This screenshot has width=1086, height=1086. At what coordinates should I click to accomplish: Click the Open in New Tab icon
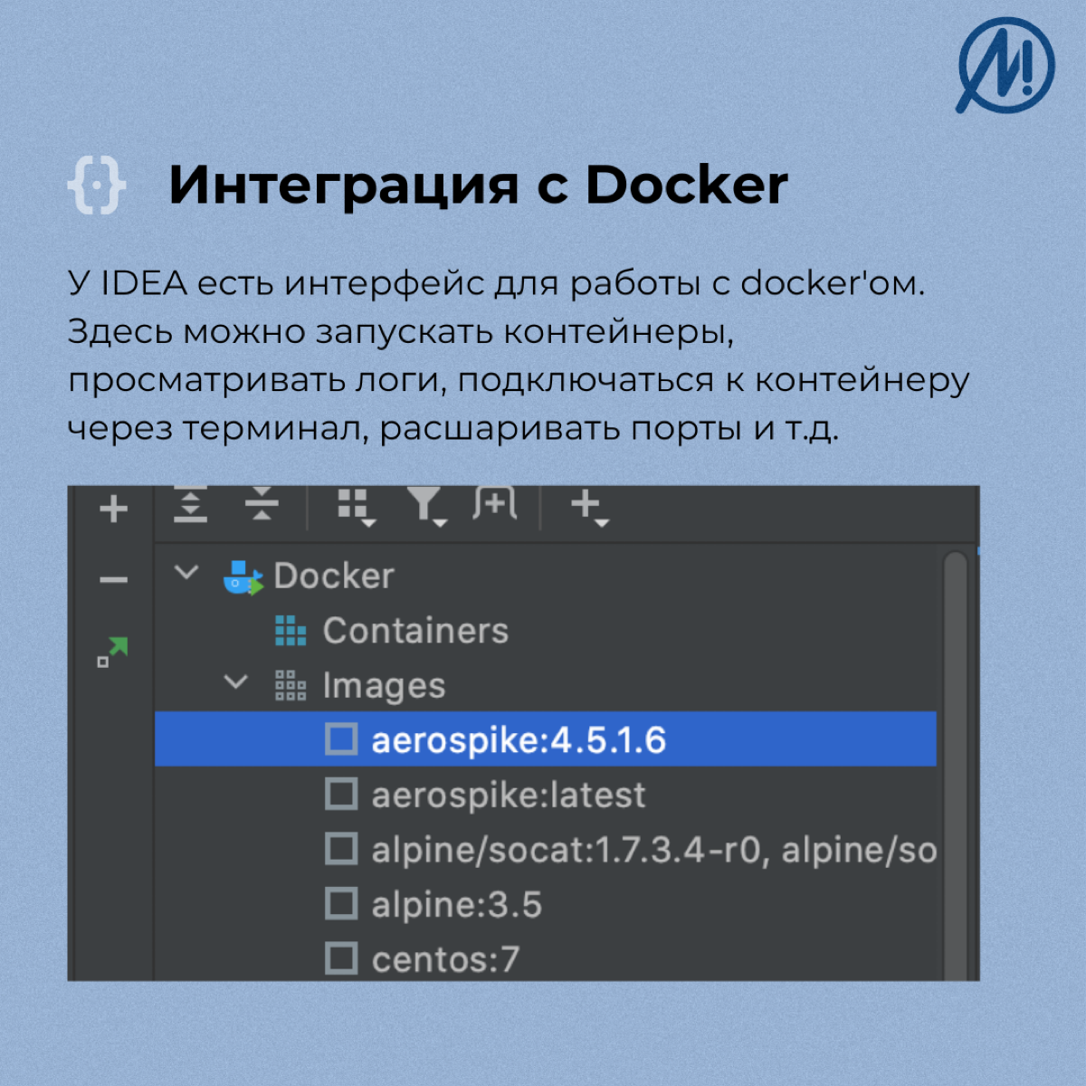(495, 503)
